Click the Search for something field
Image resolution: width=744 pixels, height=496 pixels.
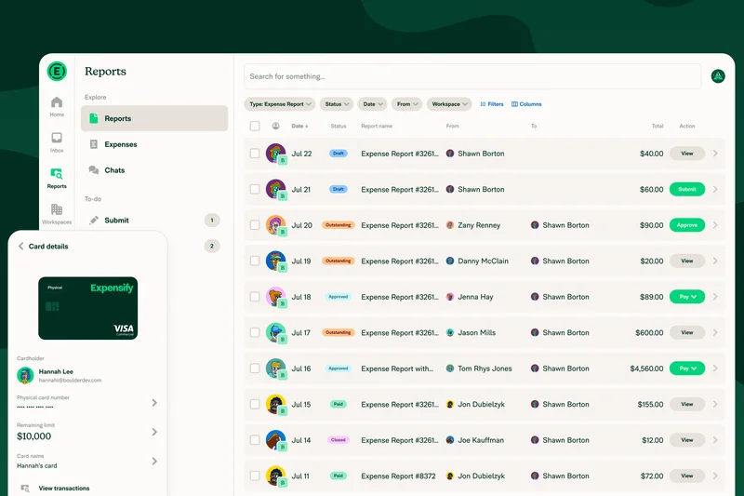coord(472,76)
